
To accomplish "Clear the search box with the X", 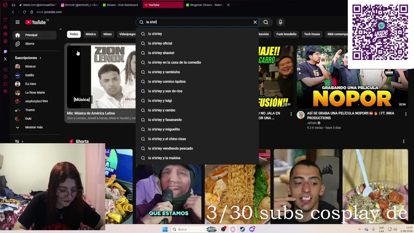I will pos(255,22).
